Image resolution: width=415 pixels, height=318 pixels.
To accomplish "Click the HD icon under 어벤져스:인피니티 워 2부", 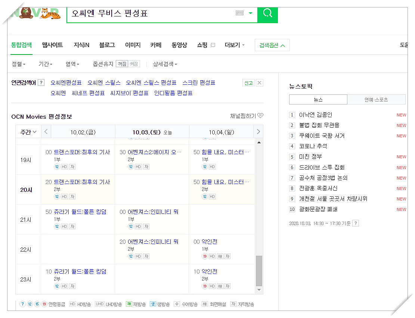I will tap(139, 256).
